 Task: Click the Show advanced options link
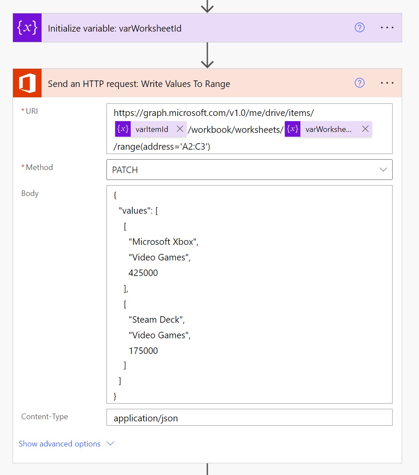tap(59, 444)
